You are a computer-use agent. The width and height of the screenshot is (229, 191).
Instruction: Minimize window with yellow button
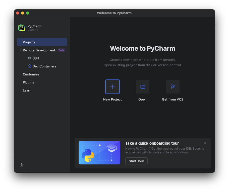coord(23,13)
